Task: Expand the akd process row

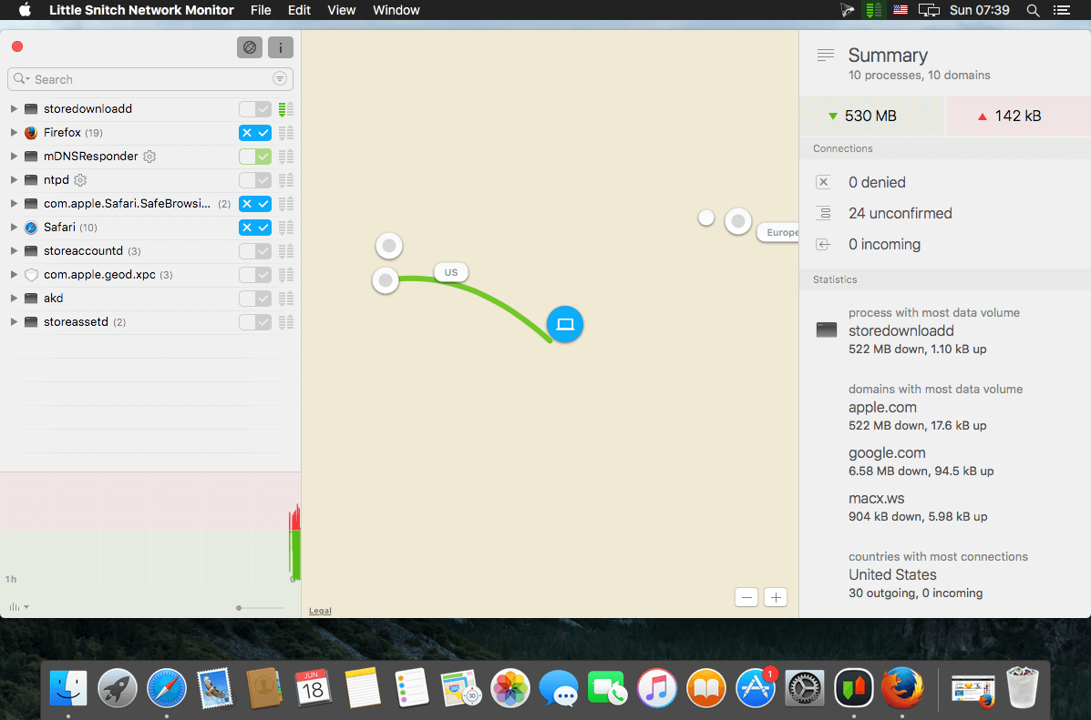Action: click(14, 299)
